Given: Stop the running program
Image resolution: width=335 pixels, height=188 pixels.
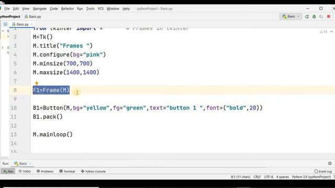Looking at the screenshot, I should 329,16.
